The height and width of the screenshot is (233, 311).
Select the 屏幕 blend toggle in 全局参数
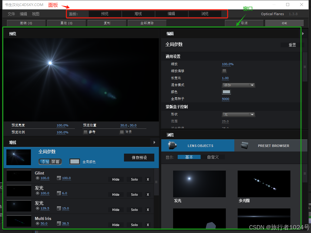click(55, 162)
